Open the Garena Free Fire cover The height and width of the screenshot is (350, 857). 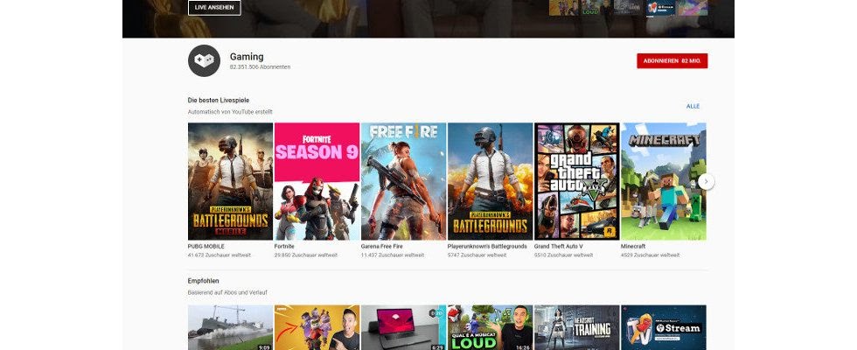pyautogui.click(x=403, y=181)
